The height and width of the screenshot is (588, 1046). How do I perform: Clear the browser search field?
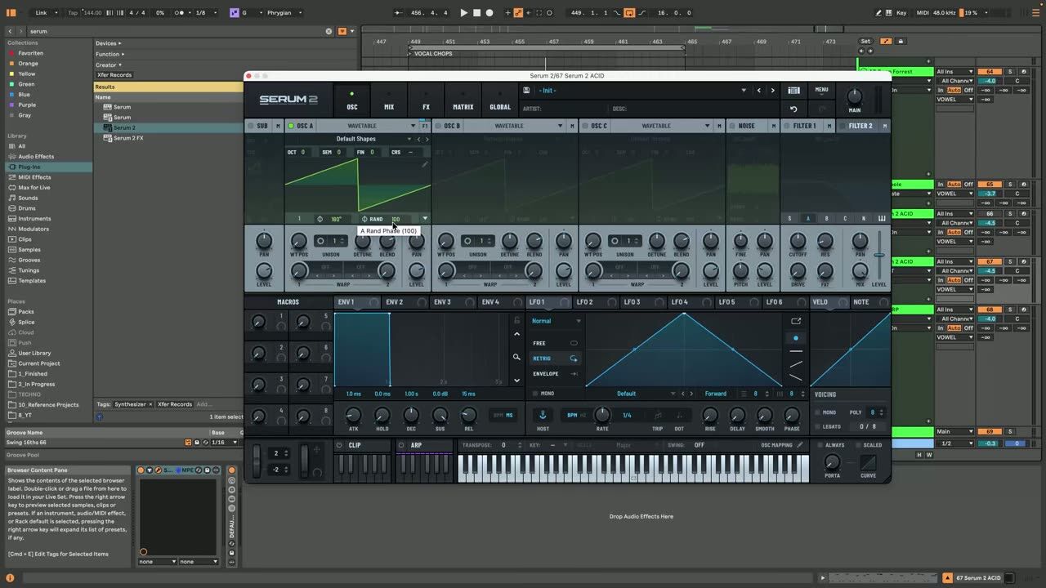coord(329,31)
